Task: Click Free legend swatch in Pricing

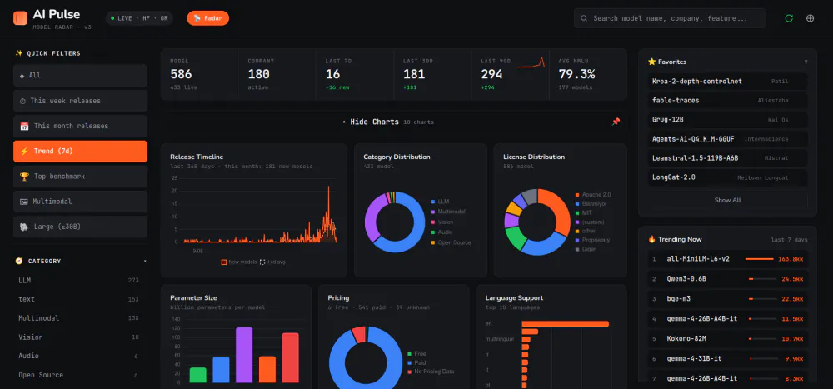Action: [409, 354]
